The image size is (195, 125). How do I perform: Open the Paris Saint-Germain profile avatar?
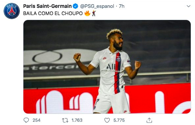click(x=12, y=11)
